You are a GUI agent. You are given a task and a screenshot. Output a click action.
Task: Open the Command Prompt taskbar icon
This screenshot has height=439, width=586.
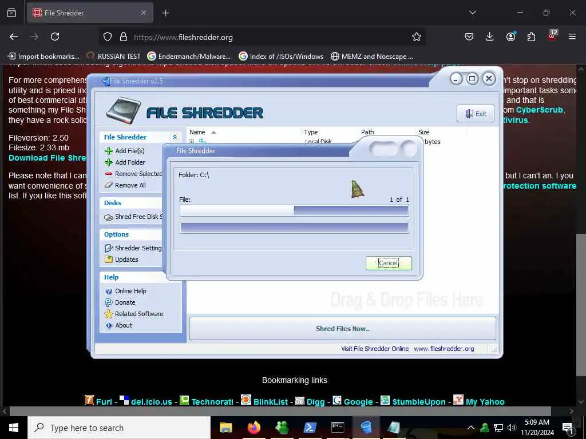click(338, 428)
